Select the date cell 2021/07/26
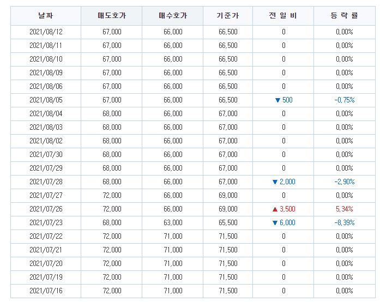380x302 pixels. pos(46,209)
